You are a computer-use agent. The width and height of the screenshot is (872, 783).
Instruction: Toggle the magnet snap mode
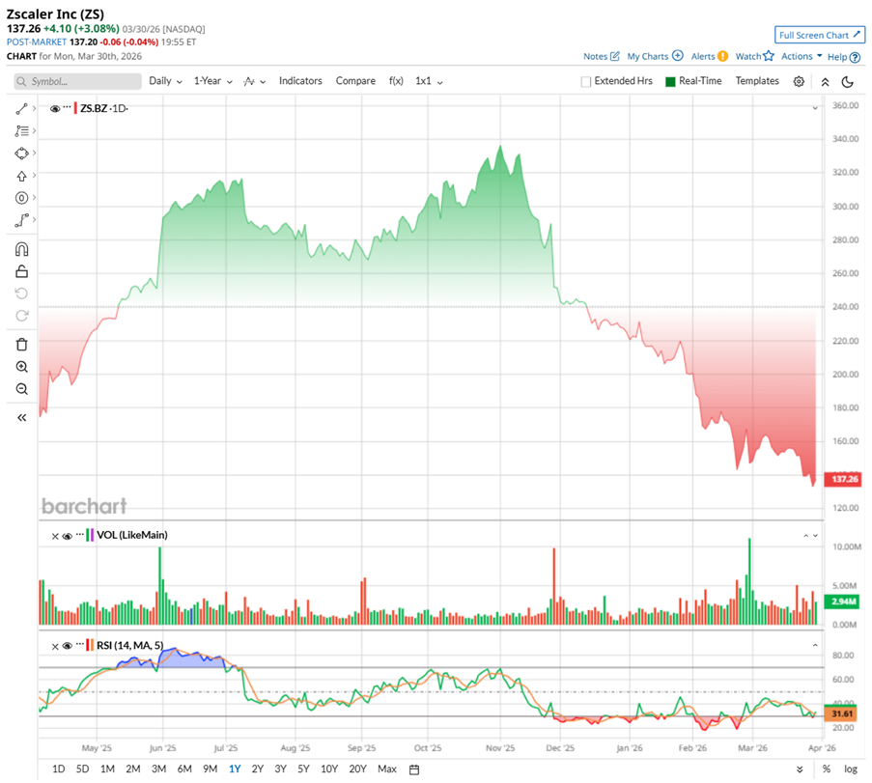(21, 249)
